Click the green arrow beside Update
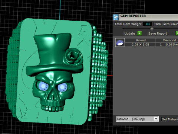 [x=139, y=33]
